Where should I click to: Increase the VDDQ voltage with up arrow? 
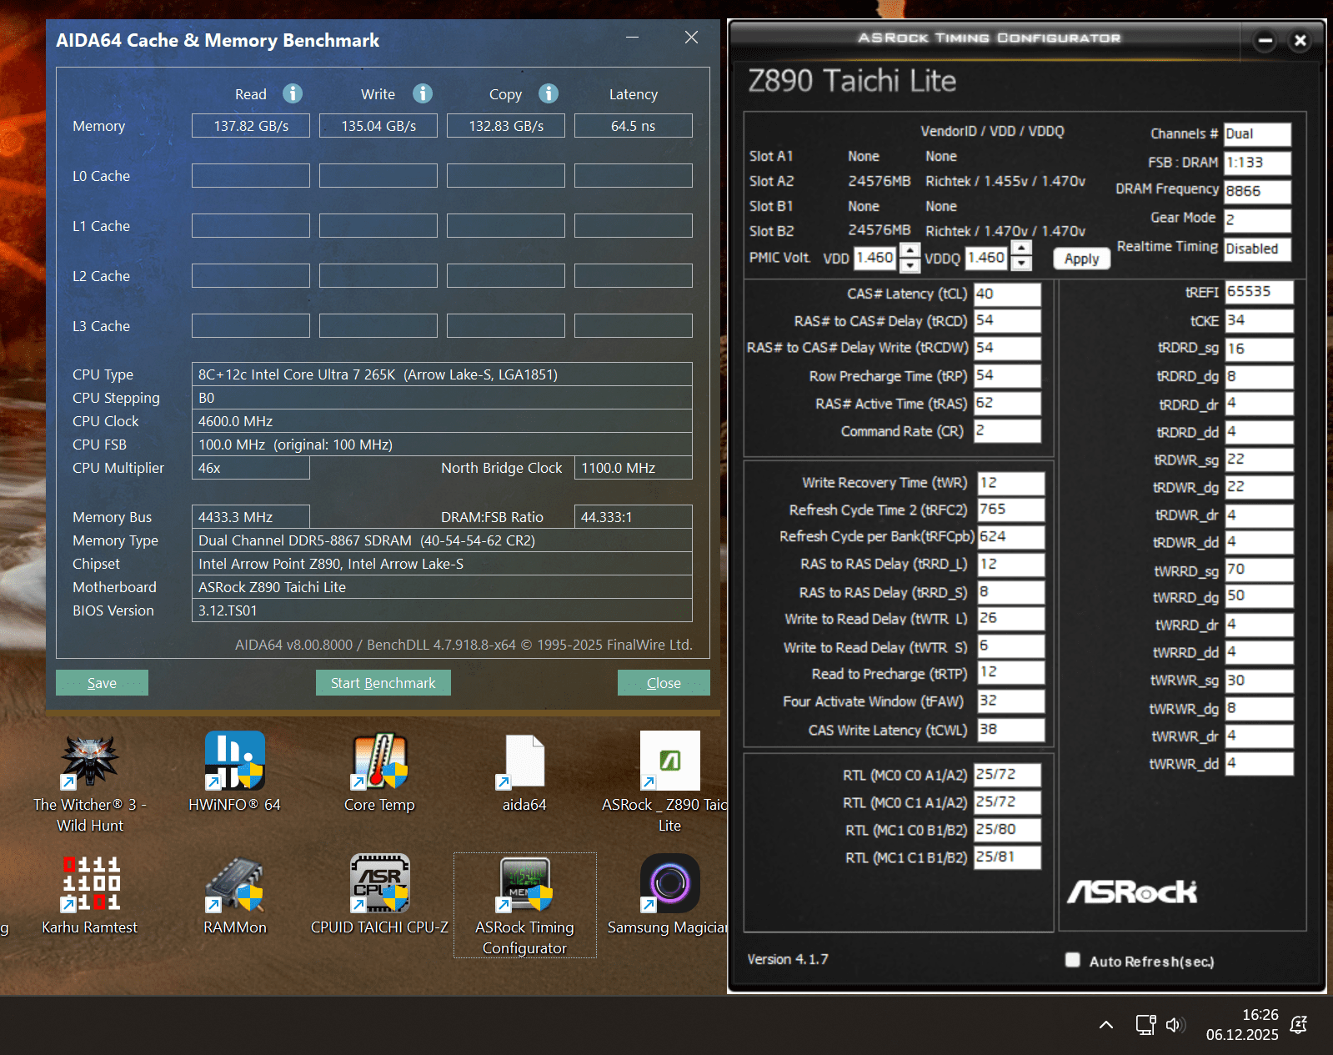click(x=1022, y=249)
